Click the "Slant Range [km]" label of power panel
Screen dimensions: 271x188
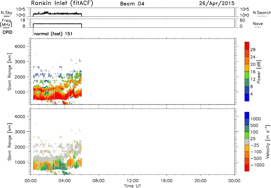coord(9,72)
